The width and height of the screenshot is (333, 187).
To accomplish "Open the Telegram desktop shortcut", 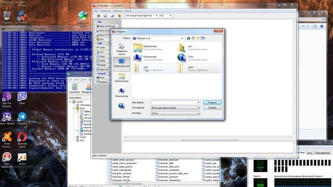I will pyautogui.click(x=22, y=118).
